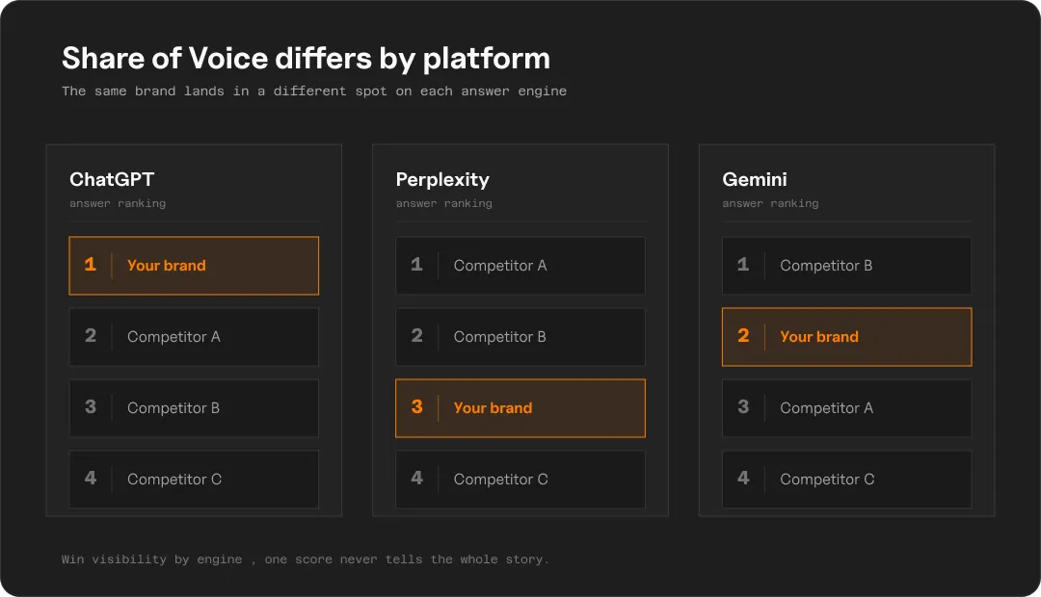
Task: Click 'answer ranking' label under ChatGPT
Action: [118, 203]
